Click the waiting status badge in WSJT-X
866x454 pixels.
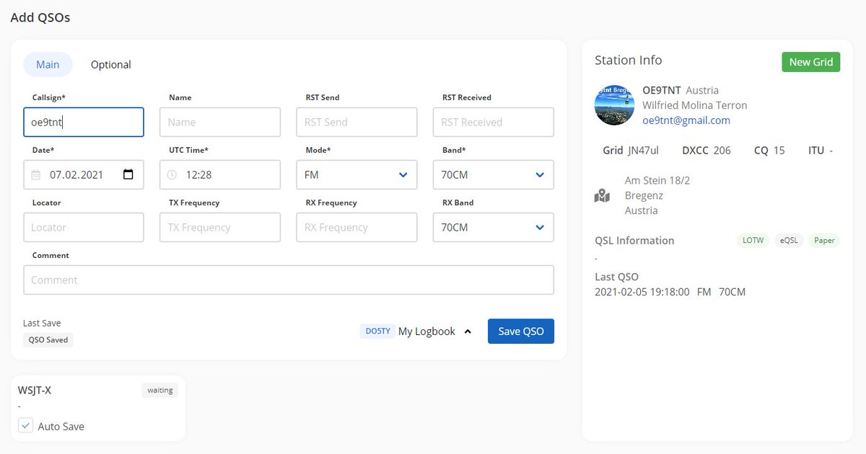coord(160,391)
